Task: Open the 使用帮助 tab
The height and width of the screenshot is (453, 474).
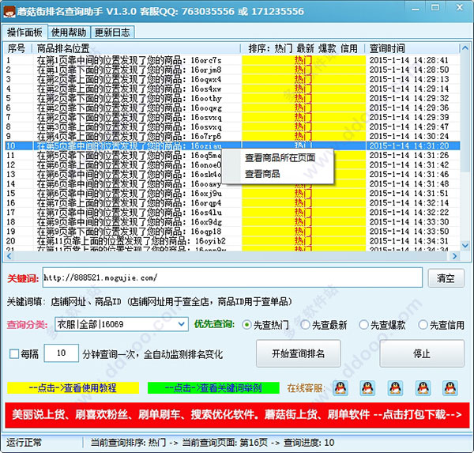Action: tap(69, 32)
